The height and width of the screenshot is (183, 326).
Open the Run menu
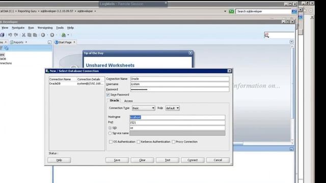coord(31,27)
